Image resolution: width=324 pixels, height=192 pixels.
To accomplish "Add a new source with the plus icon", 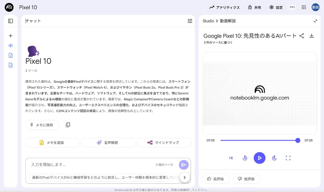I will pyautogui.click(x=11, y=35).
